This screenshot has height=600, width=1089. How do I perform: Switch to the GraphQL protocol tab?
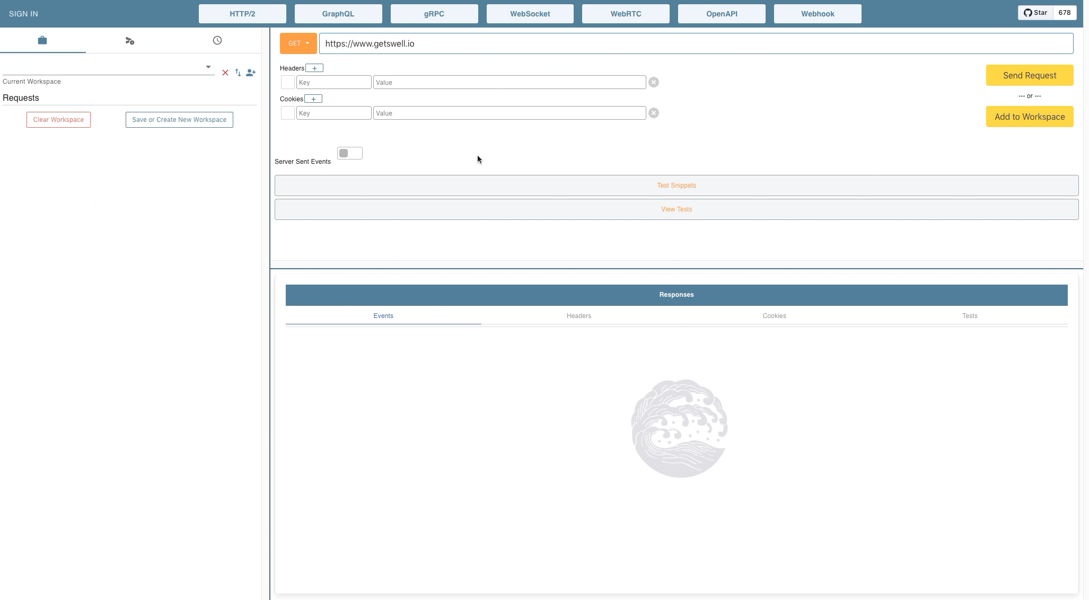click(338, 14)
